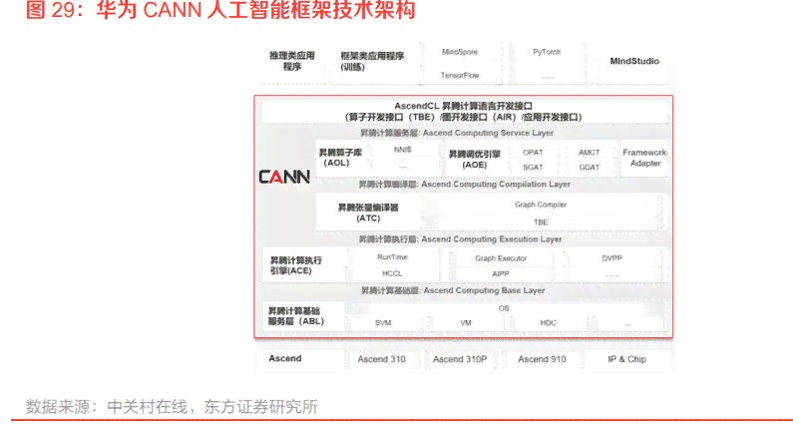Viewport: 793px width, 424px height.
Task: Click the Ascend Computing Base Layer label
Action: (453, 290)
